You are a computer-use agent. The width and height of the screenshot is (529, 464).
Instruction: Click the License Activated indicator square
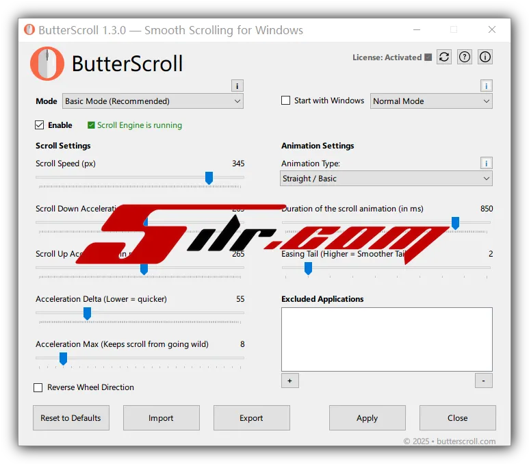428,57
